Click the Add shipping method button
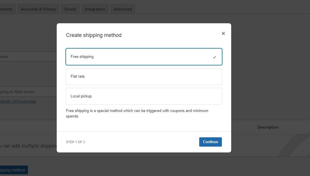The width and height of the screenshot is (310, 176). pyautogui.click(x=13, y=170)
